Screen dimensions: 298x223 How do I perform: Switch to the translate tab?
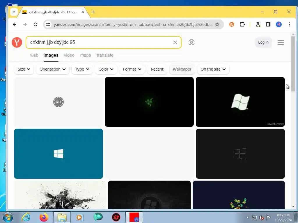pos(105,55)
